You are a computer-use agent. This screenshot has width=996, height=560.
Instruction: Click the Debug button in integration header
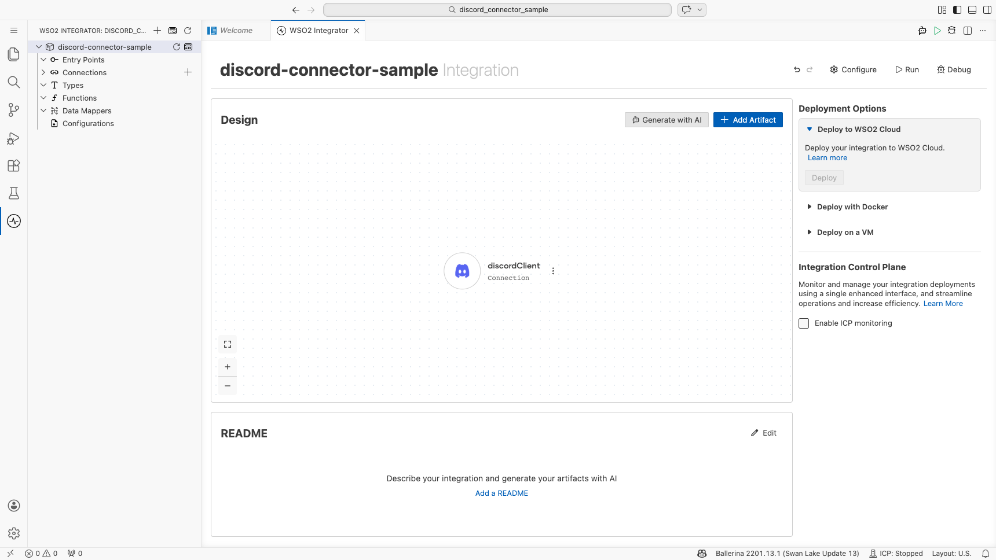(954, 69)
